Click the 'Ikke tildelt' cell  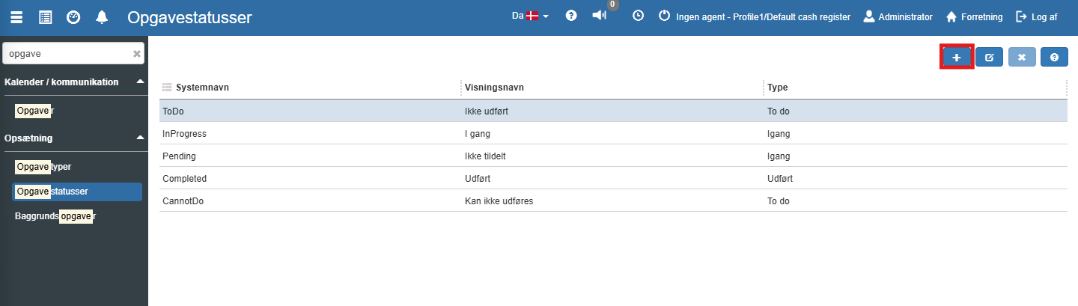pyautogui.click(x=485, y=156)
